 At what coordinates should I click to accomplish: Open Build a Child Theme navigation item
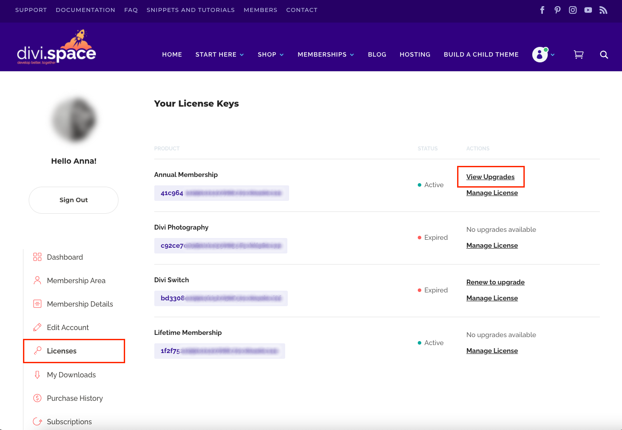point(481,54)
